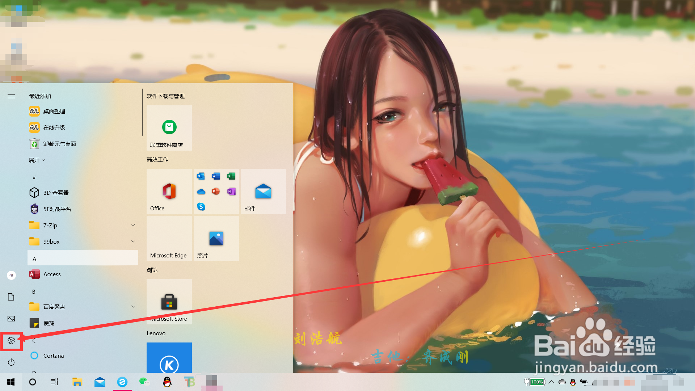Image resolution: width=695 pixels, height=391 pixels.
Task: Open QQ penguin icon on taskbar
Action: pos(167,382)
